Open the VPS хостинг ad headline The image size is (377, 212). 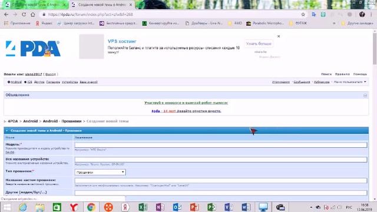click(x=122, y=41)
